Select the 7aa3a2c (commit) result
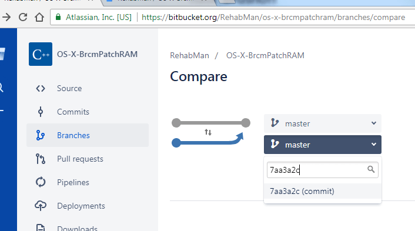Viewport: 415px width, 231px height. coord(323,191)
